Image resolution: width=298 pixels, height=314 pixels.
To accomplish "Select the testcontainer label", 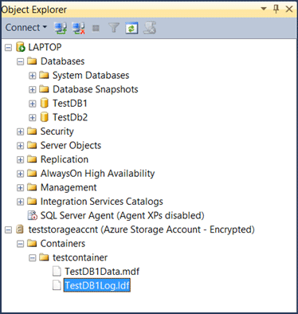I will click(80, 257).
